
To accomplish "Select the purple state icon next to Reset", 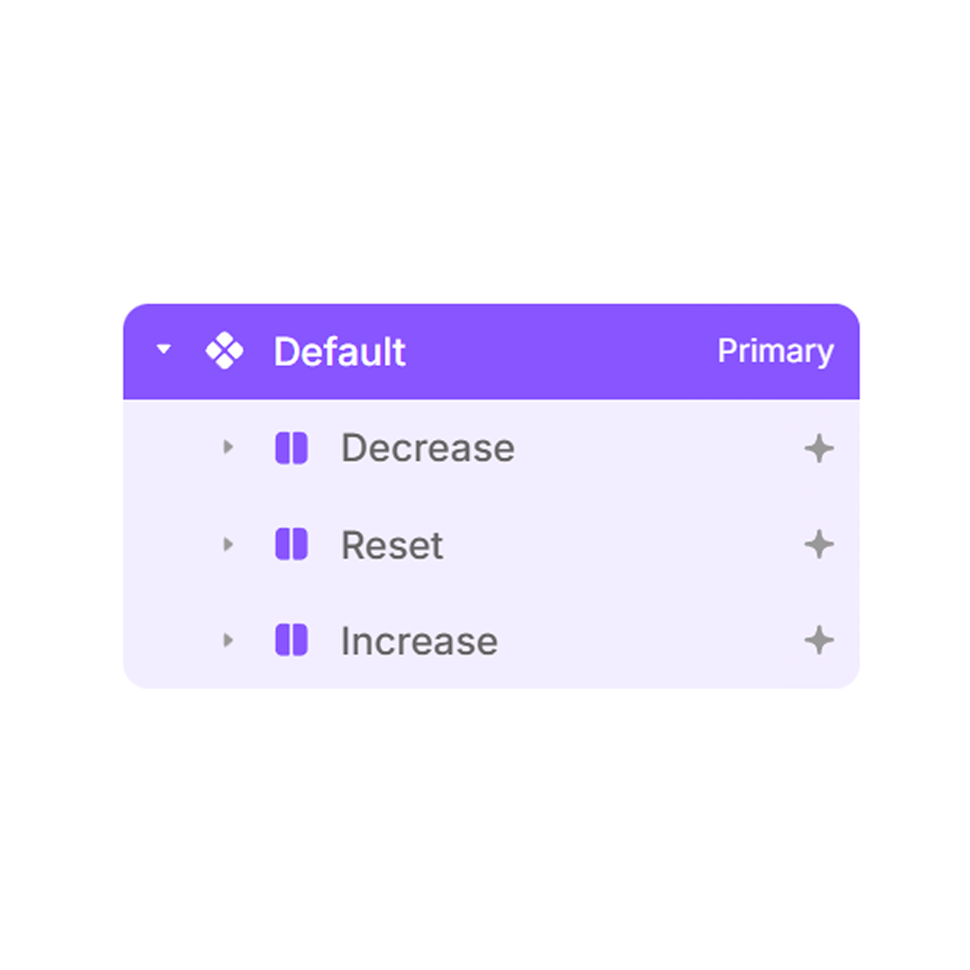I will (x=292, y=545).
